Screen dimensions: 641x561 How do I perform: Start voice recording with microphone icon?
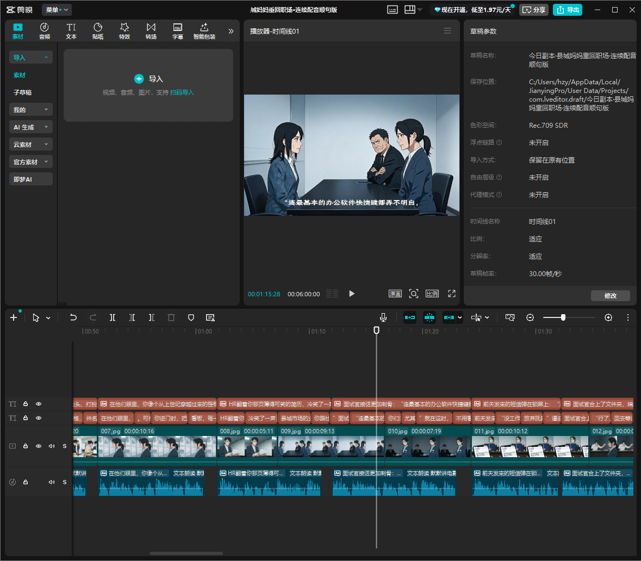click(x=383, y=317)
